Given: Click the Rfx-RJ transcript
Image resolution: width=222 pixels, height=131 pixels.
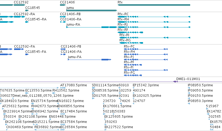Looking at the screenshot, I should (x=154, y=27).
